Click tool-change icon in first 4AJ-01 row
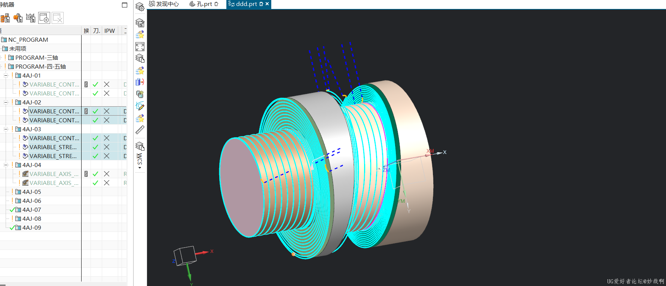Image resolution: width=666 pixels, height=286 pixels. click(x=86, y=84)
